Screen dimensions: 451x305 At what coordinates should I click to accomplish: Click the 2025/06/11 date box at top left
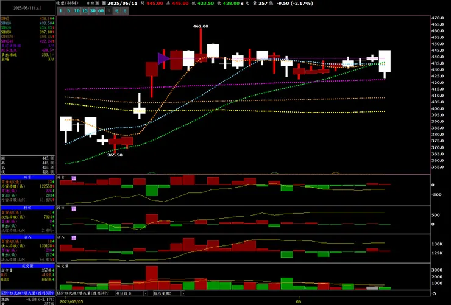click(27, 8)
